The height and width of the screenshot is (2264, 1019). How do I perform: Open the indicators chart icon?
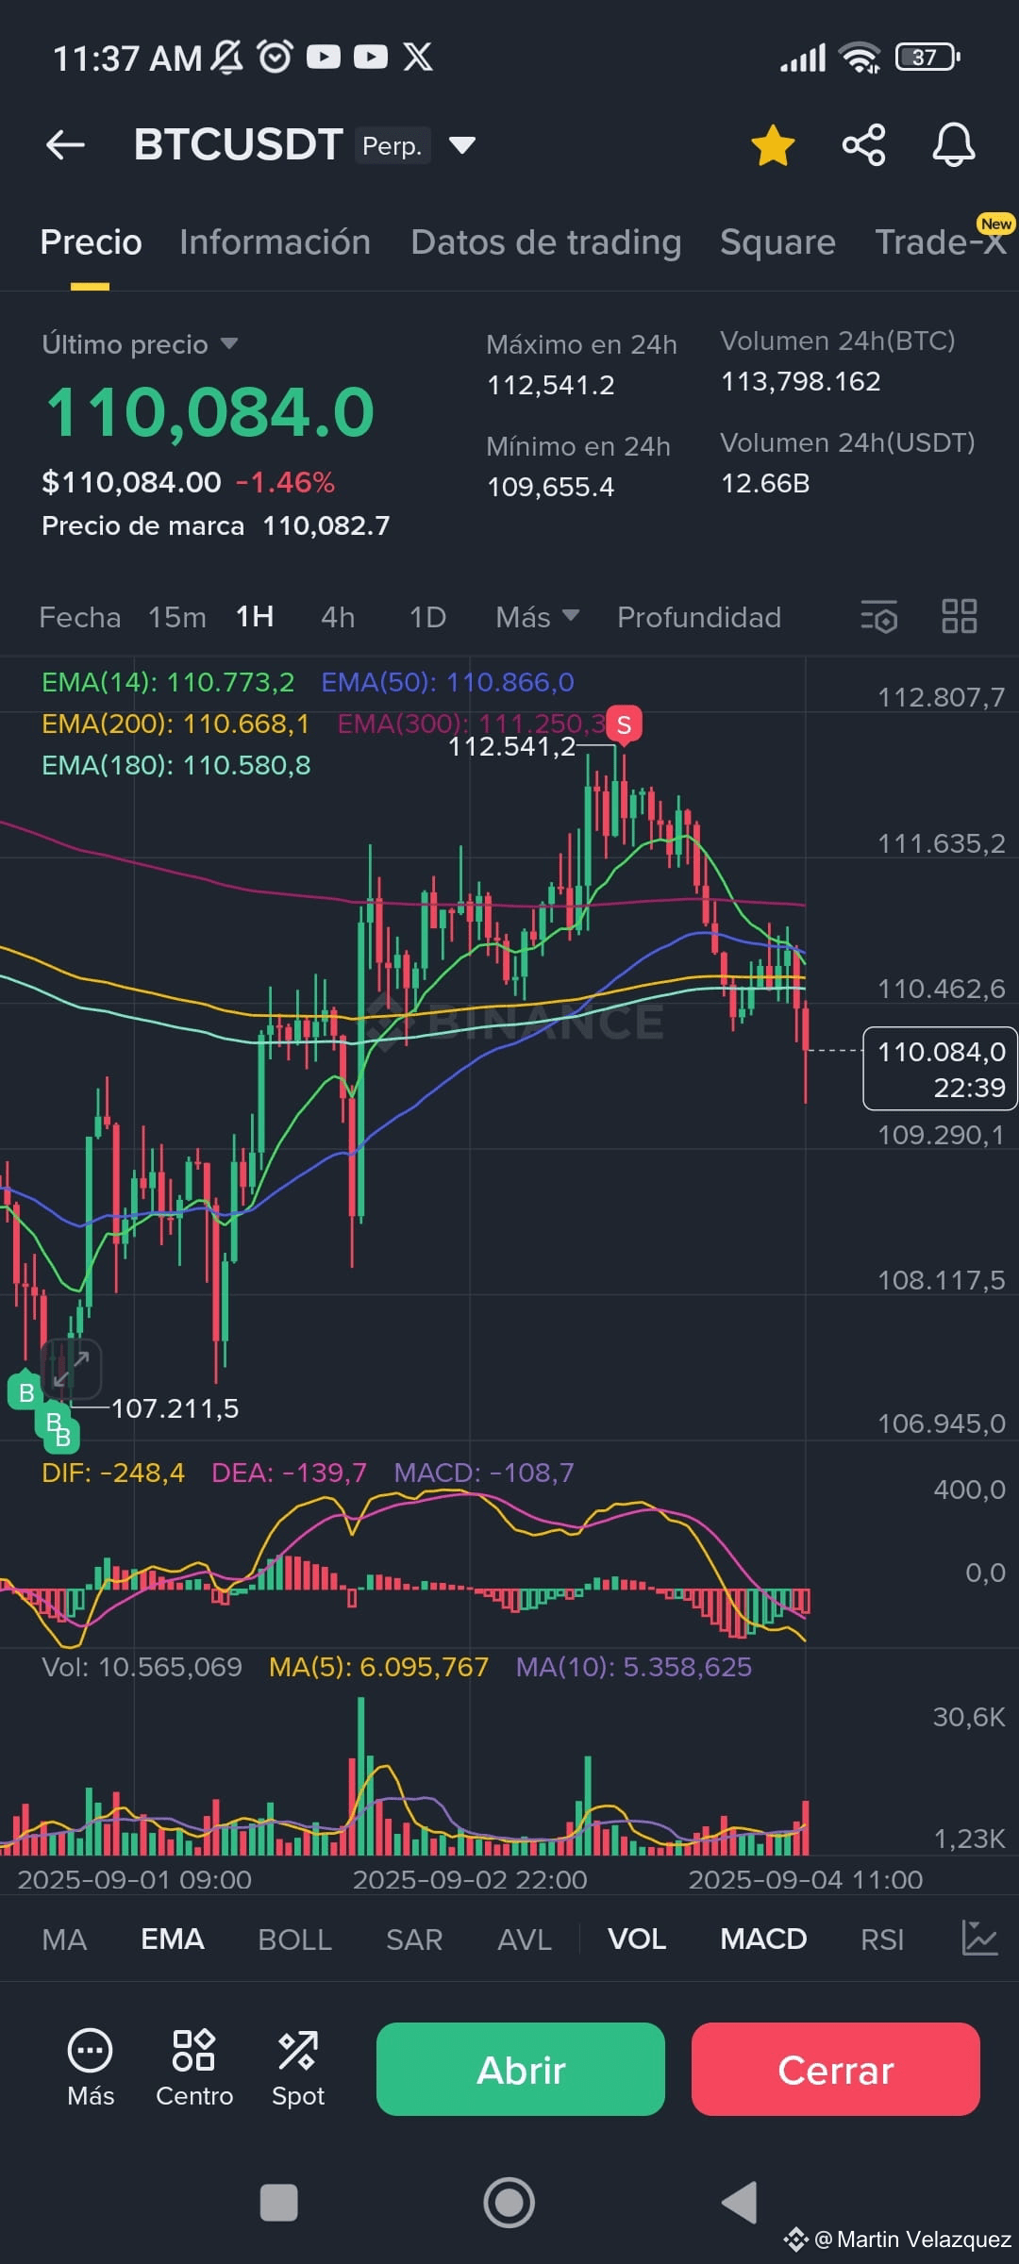click(979, 1938)
